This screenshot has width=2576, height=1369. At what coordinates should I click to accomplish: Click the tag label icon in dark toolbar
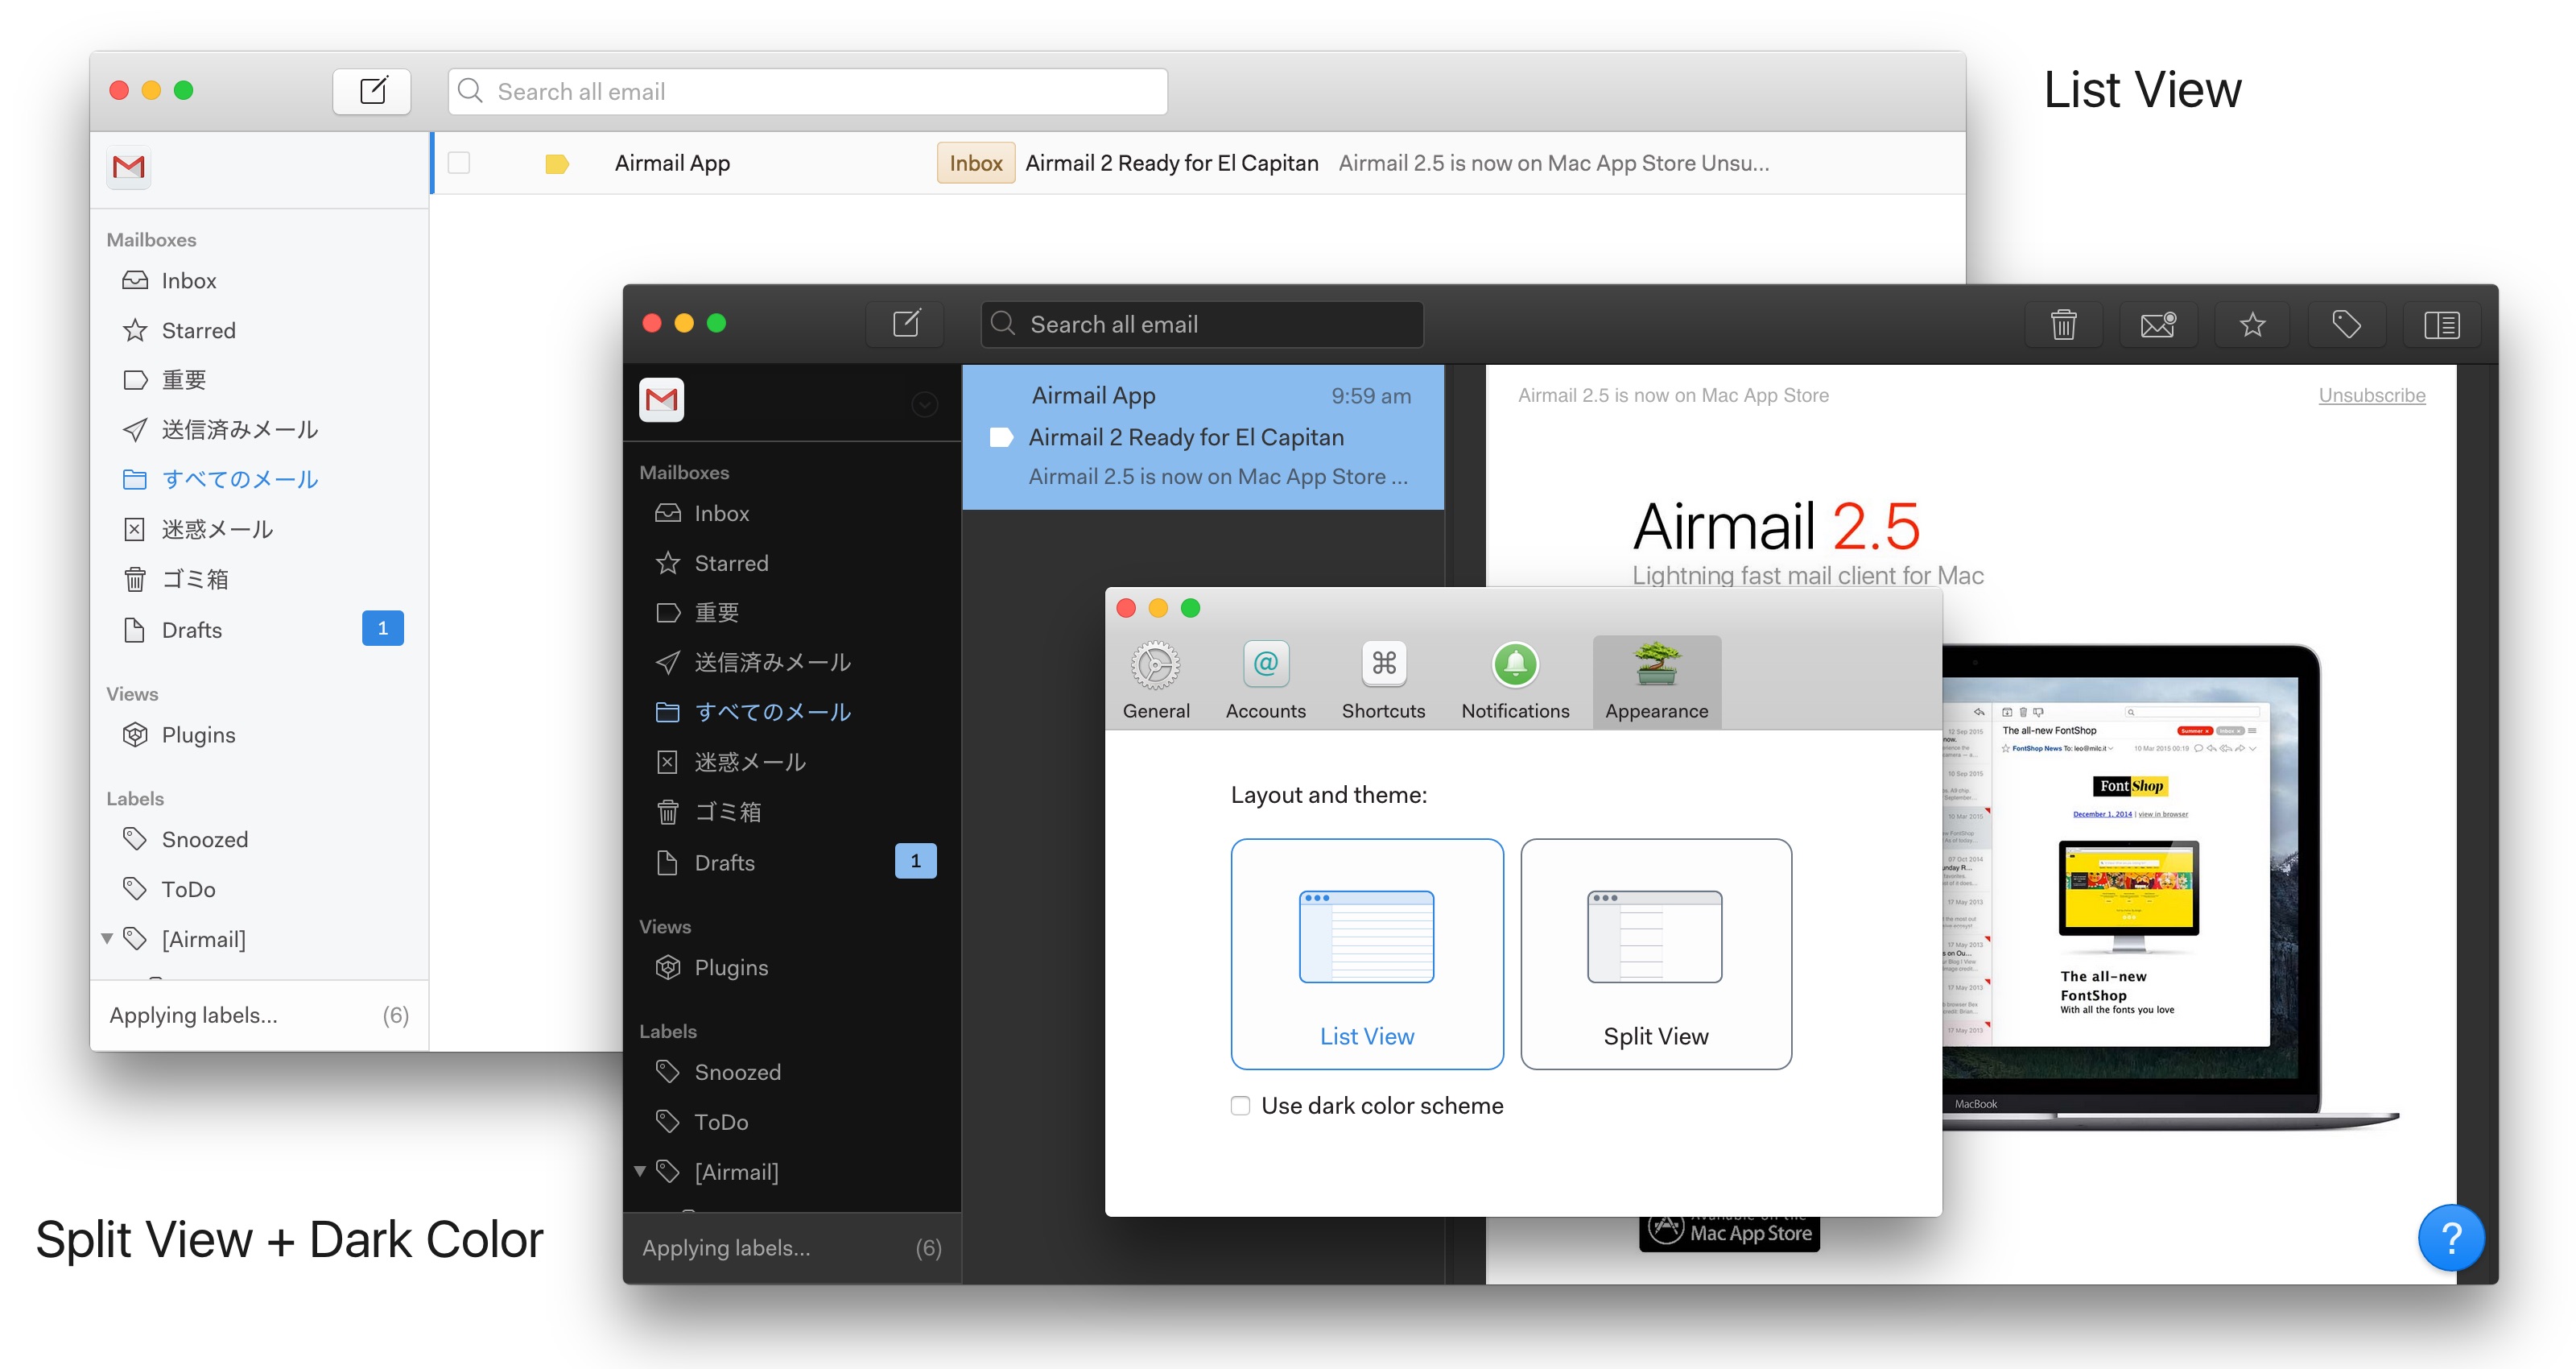(2346, 325)
